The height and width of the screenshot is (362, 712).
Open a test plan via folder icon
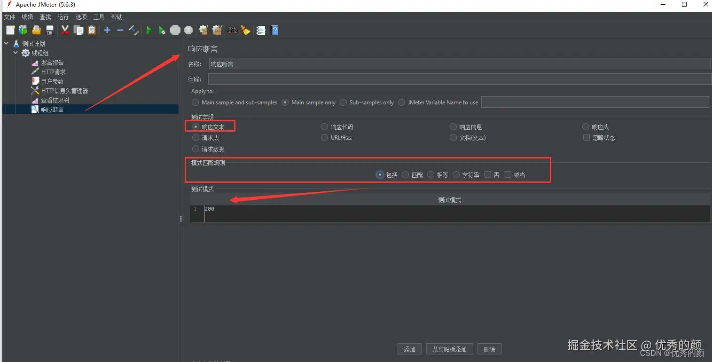pos(36,30)
